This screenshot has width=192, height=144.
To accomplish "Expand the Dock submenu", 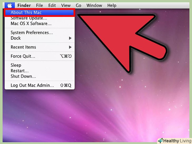I will coord(40,38).
